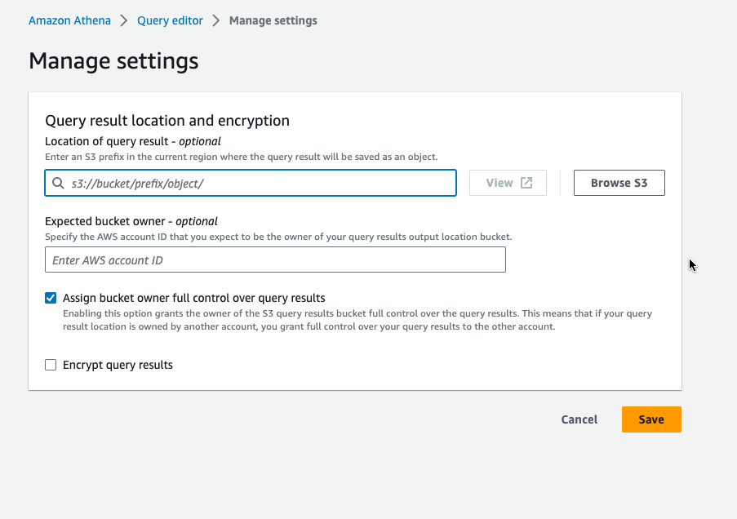Enable the Encrypt query results checkbox

click(51, 365)
